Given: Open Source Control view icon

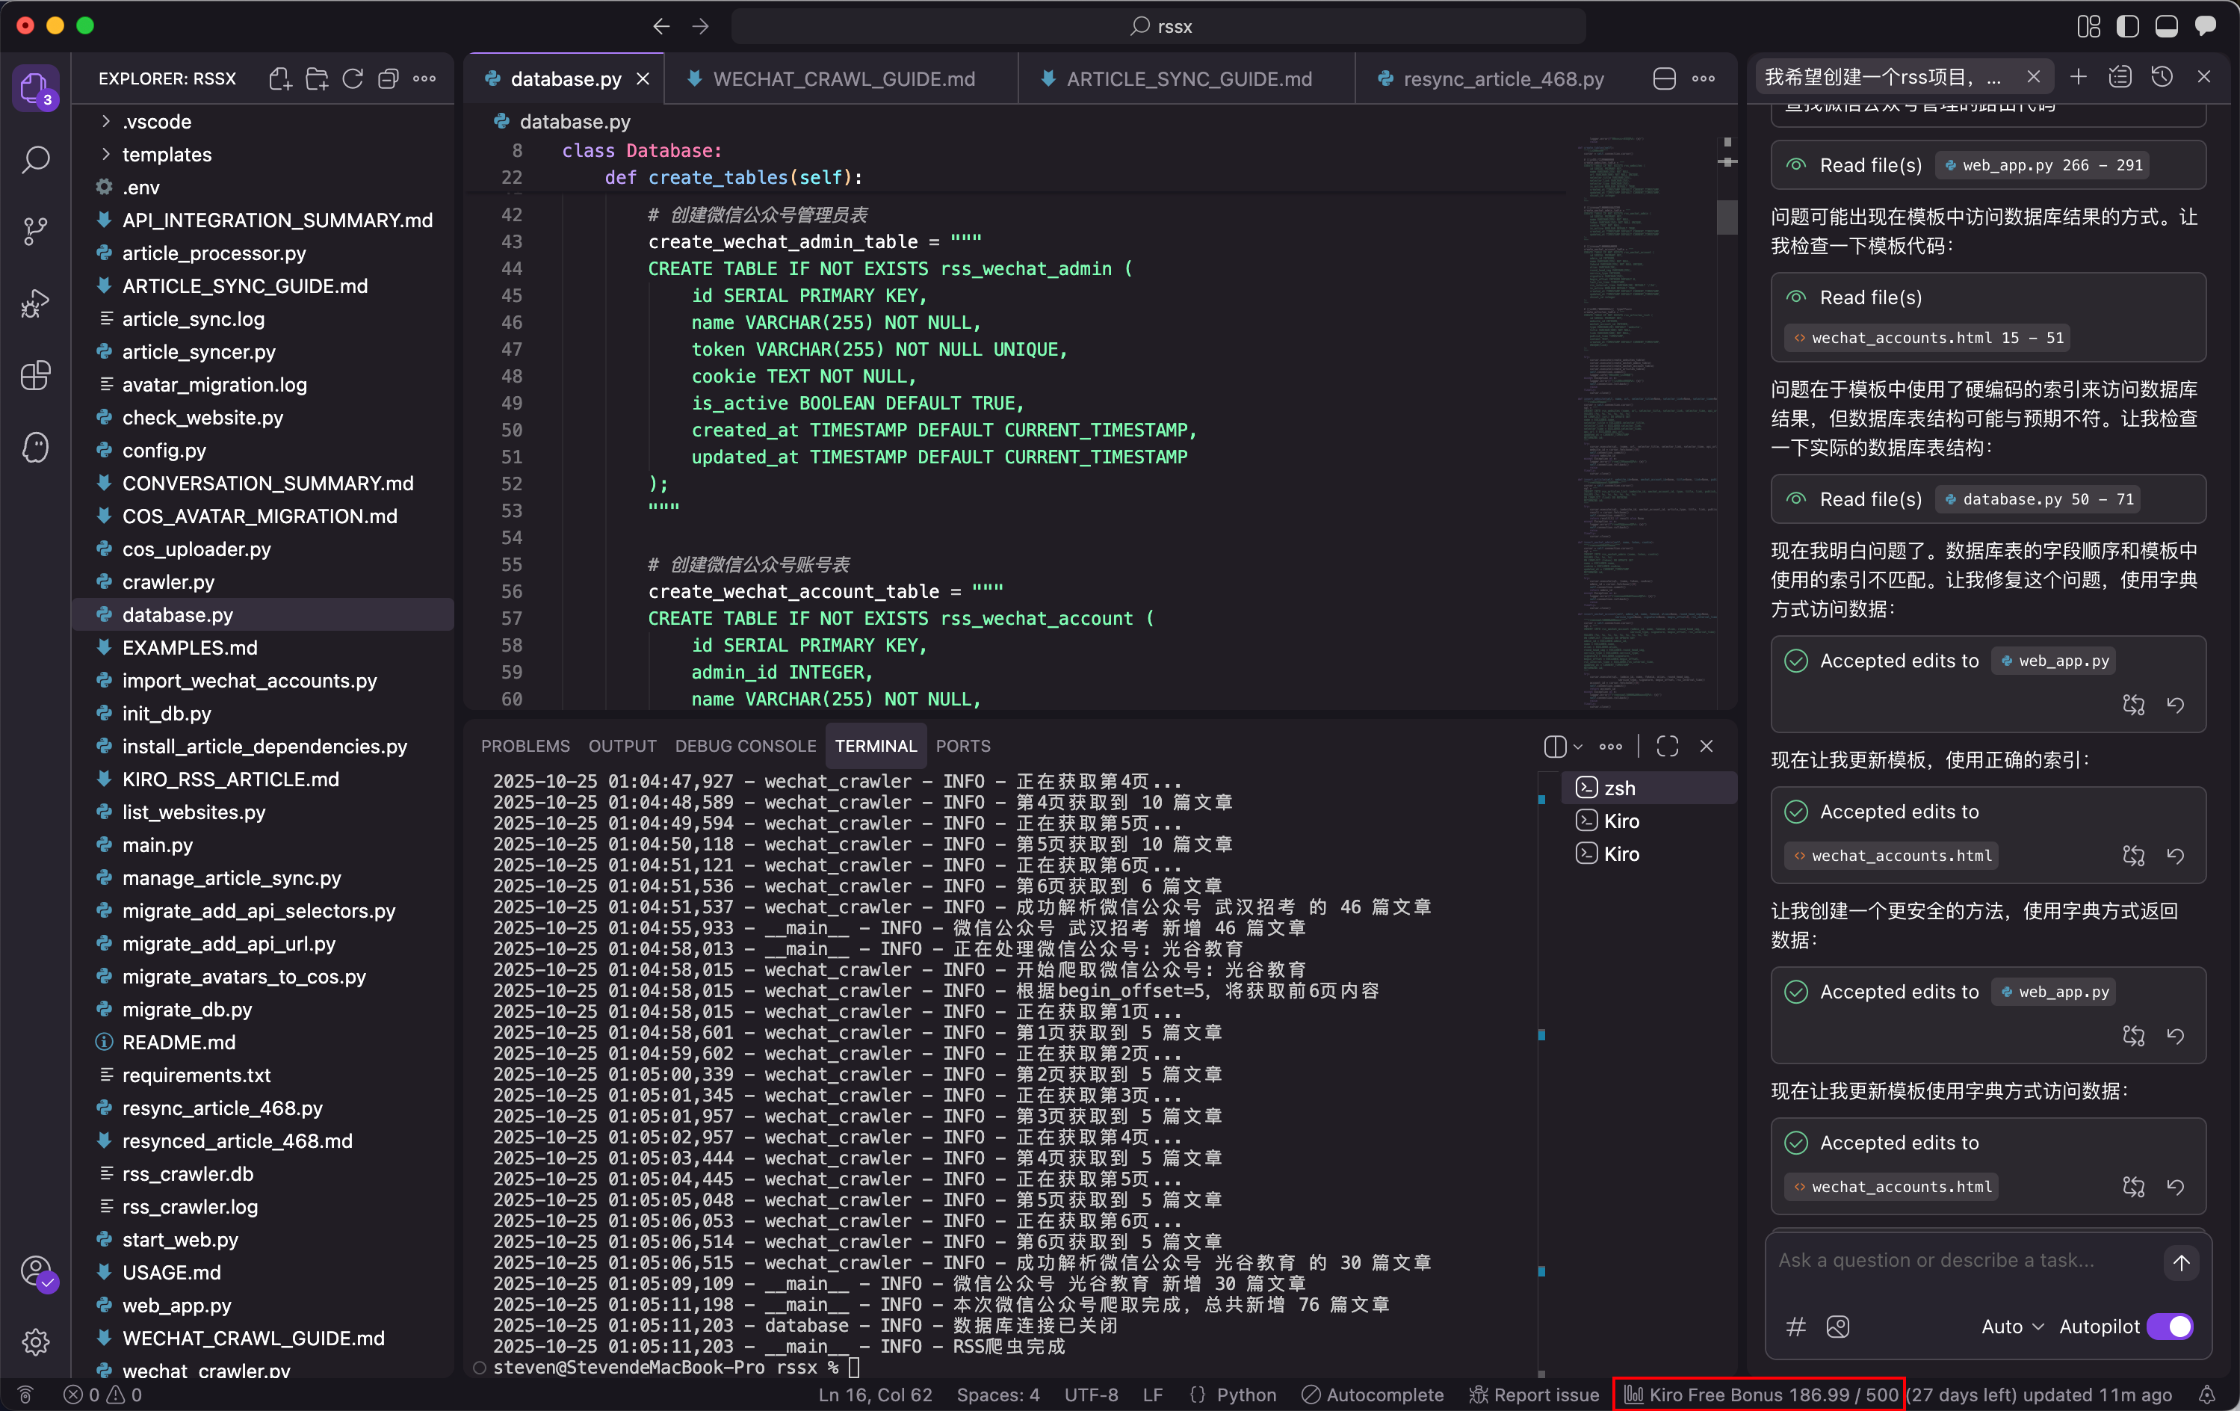Looking at the screenshot, I should pos(35,231).
